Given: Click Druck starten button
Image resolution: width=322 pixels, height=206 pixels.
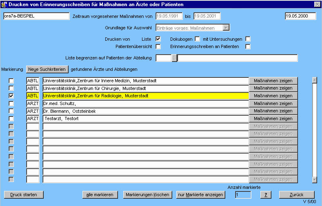Looking at the screenshot, I should (23, 195).
